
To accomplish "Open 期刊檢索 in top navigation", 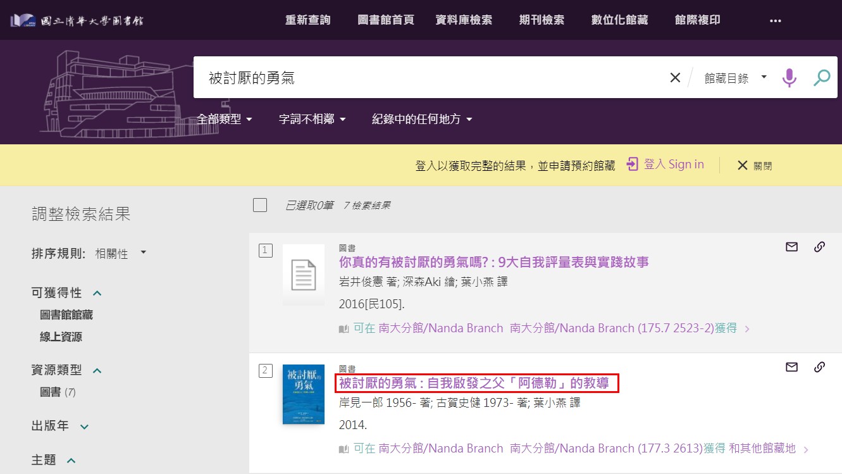I will click(542, 20).
